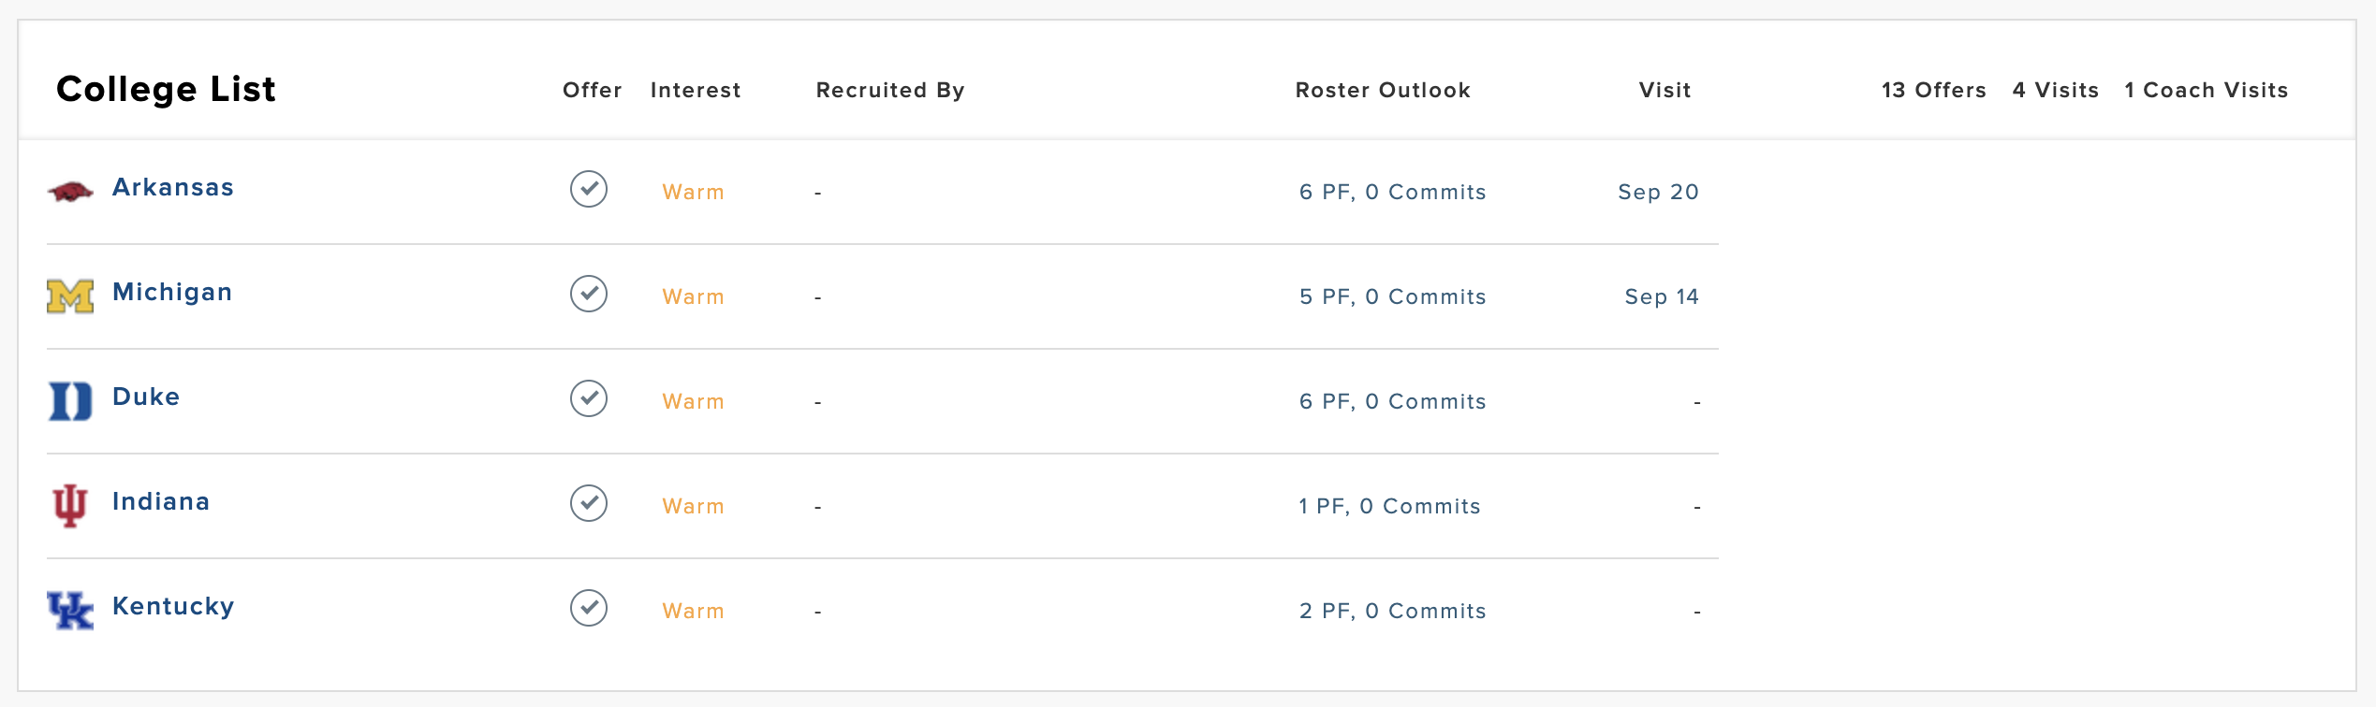Click Michigan offer checkmark circle

[x=589, y=294]
